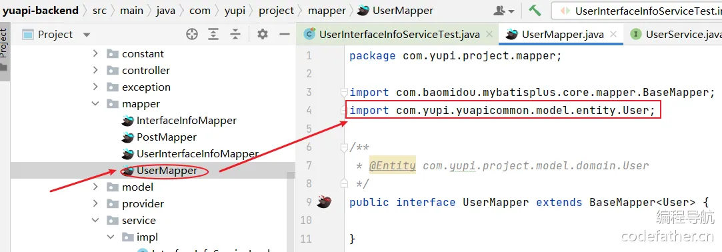This screenshot has height=252, width=722.
Task: Click the Collapse All icon in Project panel
Action: [235, 34]
